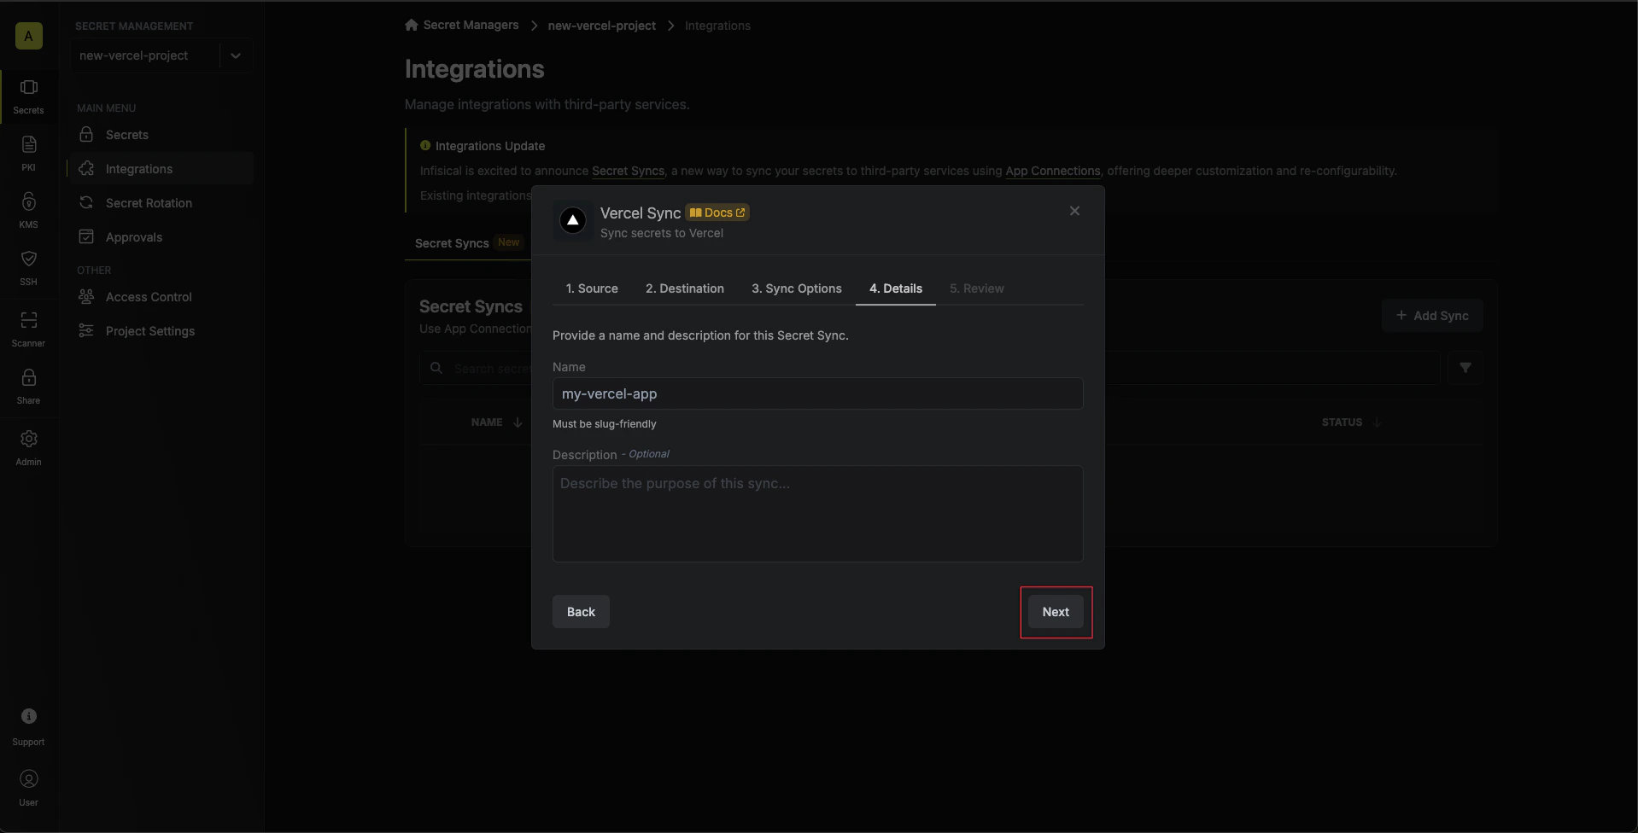This screenshot has height=833, width=1638.
Task: Open Access Control menu item
Action: [x=161, y=297]
